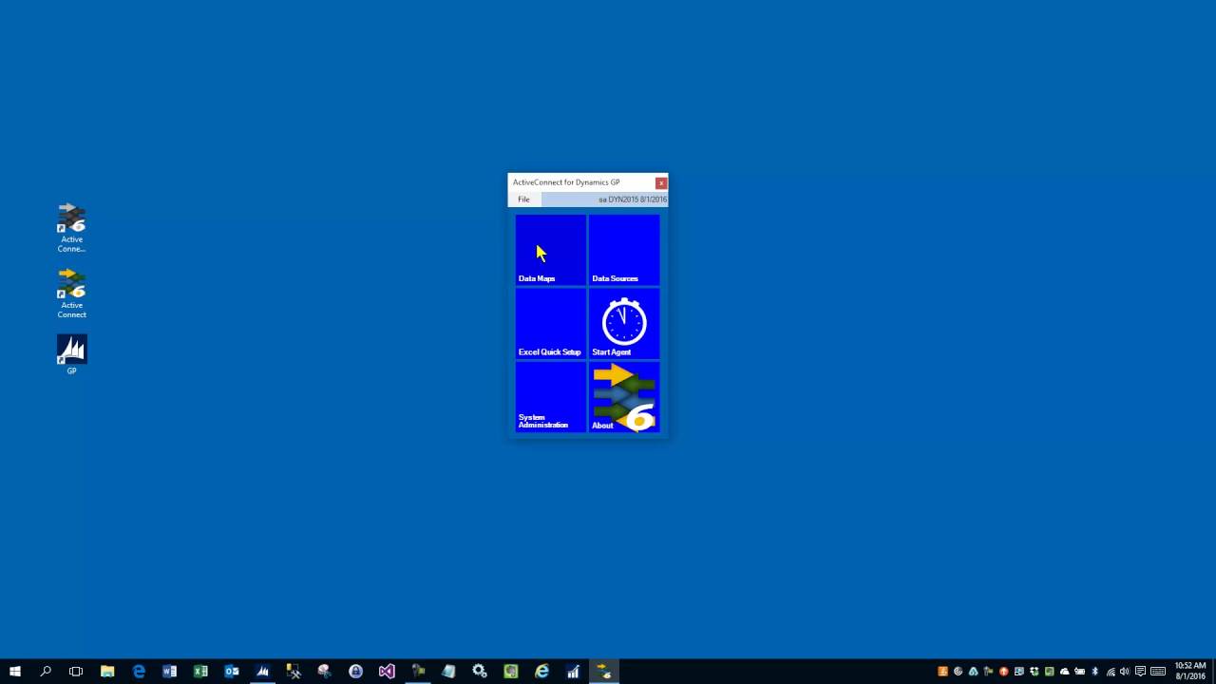
Task: Select the GP desktop shortcut
Action: (71, 354)
